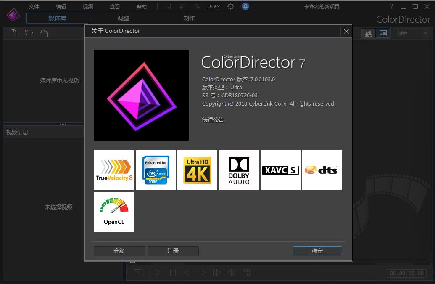The height and width of the screenshot is (284, 435).
Task: Open the 法律公告 link
Action: click(213, 119)
